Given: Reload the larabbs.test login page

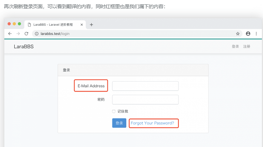Looking at the screenshot, I should [x=26, y=34].
